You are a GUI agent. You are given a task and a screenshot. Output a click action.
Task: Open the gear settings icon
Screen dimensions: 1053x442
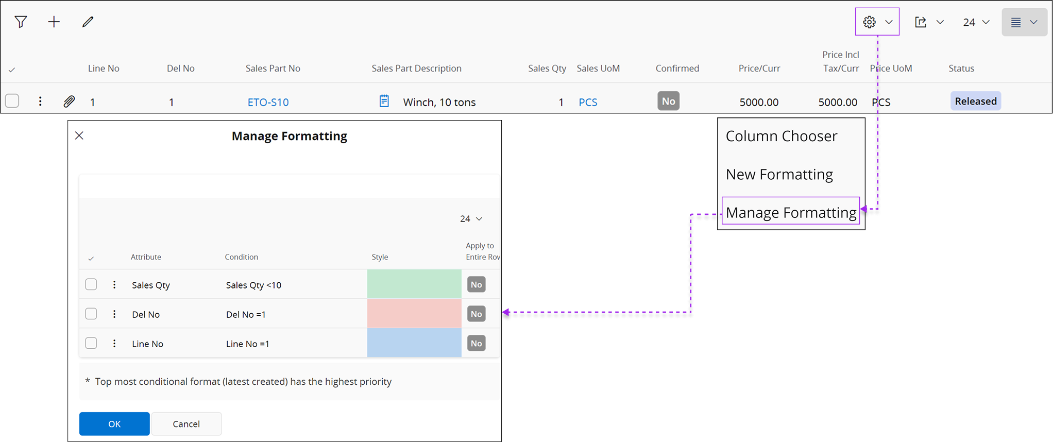pyautogui.click(x=870, y=22)
